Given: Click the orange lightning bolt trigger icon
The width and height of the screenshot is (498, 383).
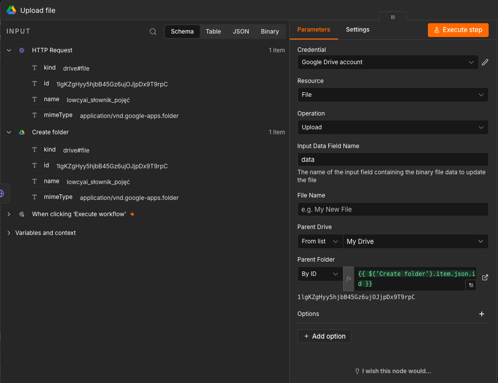Looking at the screenshot, I should coord(132,214).
